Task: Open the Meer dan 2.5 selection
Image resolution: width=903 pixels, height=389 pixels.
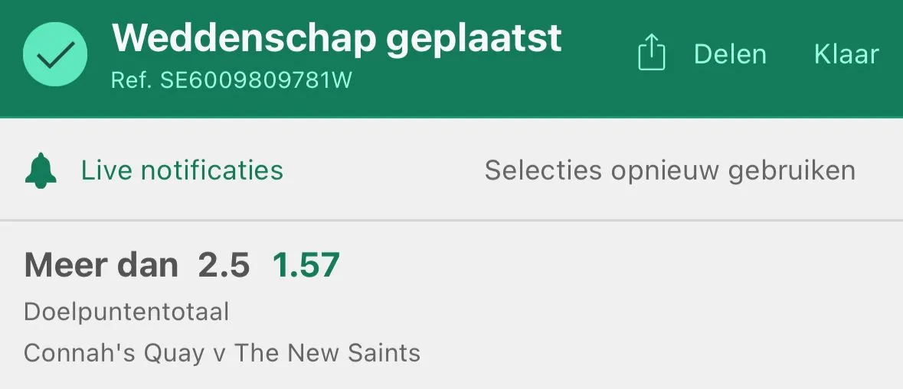Action: coord(182,265)
